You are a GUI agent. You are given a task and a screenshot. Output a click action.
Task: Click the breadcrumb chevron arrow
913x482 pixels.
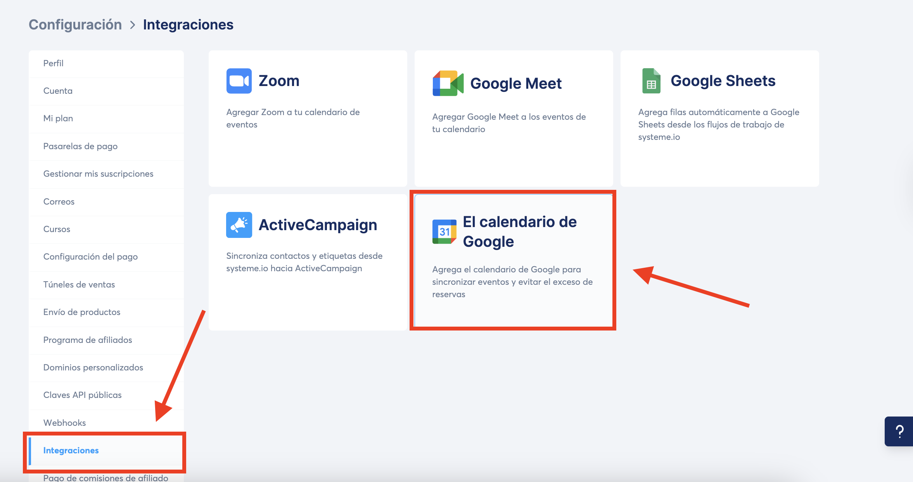click(x=133, y=25)
